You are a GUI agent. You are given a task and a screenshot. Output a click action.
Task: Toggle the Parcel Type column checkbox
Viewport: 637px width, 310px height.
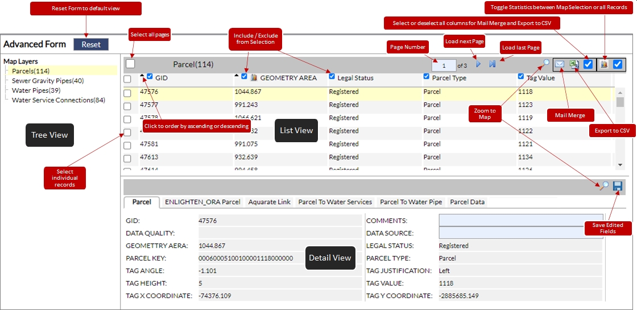pos(427,77)
